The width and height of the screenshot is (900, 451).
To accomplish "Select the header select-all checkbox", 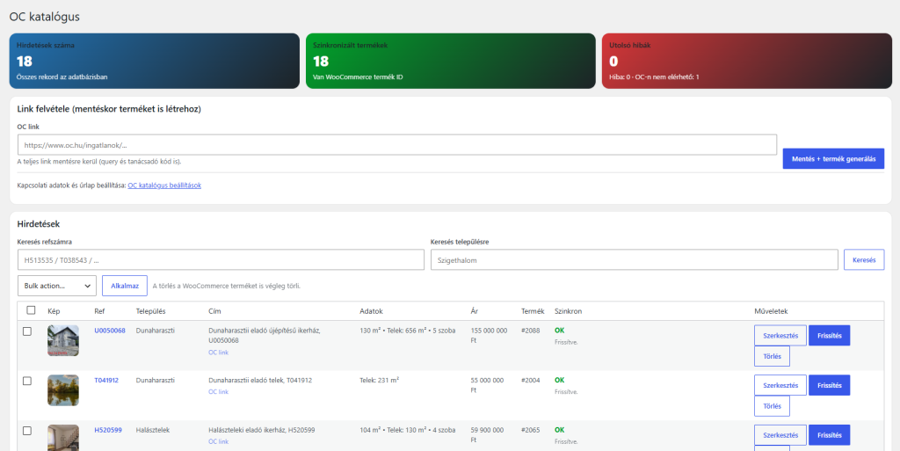I will point(31,310).
